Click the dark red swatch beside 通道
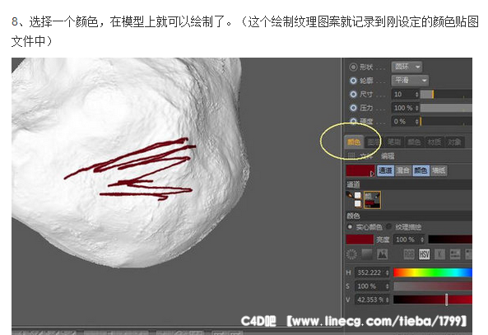Image resolution: width=488 pixels, height=335 pixels. click(360, 170)
